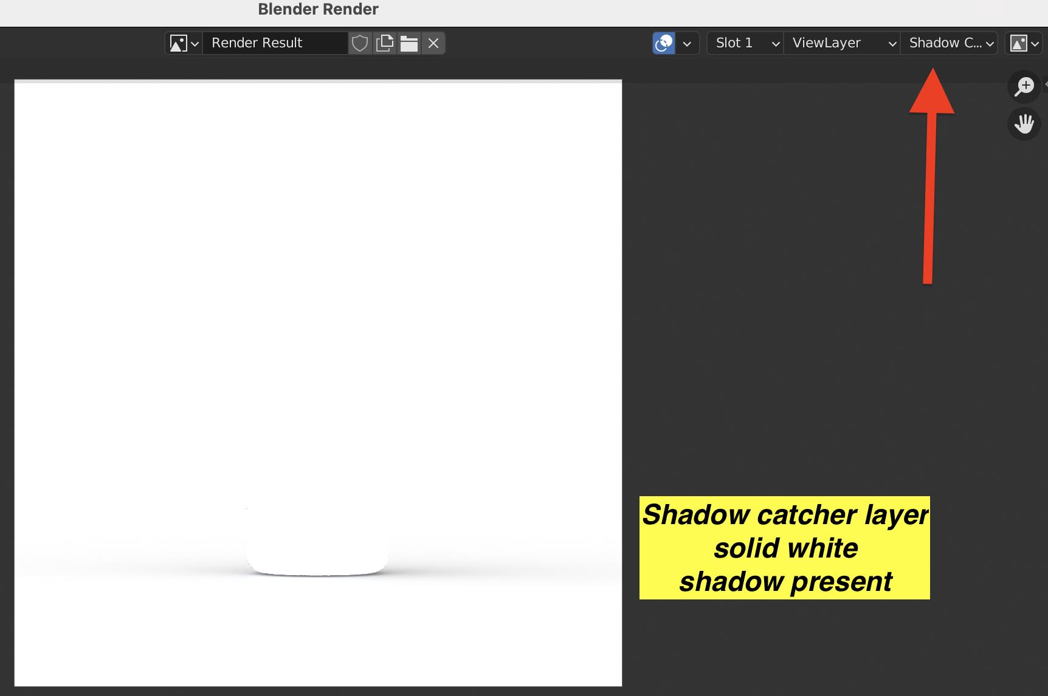The image size is (1048, 696).
Task: Toggle the gizmo display button
Action: [664, 43]
